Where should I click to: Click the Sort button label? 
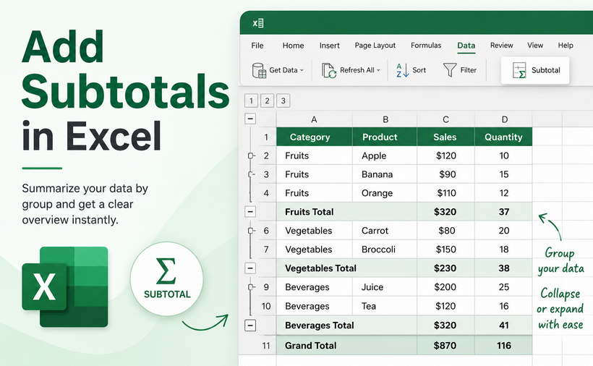tap(419, 70)
